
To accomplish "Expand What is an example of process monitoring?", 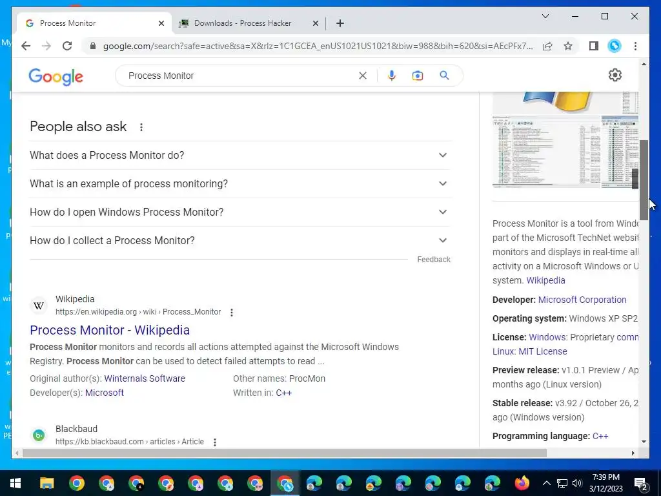I will pyautogui.click(x=240, y=184).
